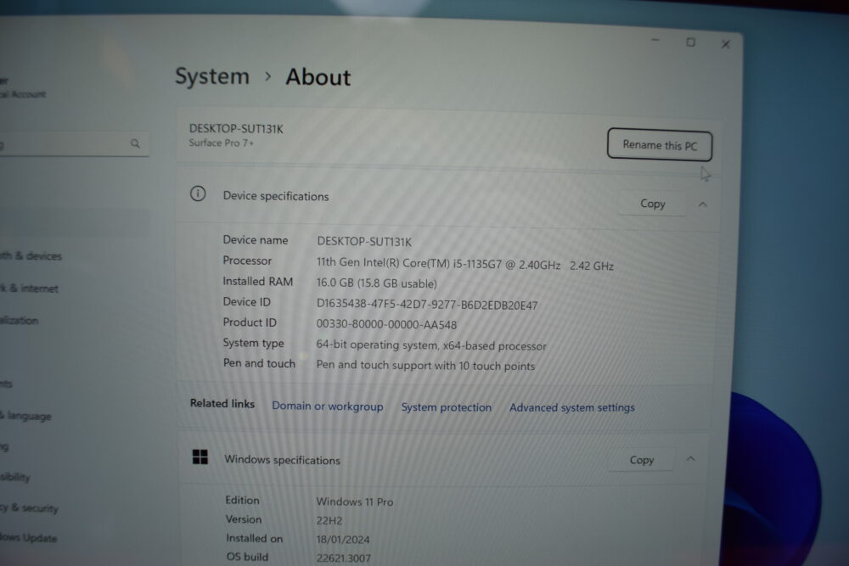Click the Installed on label
The image size is (849, 566).
point(255,538)
